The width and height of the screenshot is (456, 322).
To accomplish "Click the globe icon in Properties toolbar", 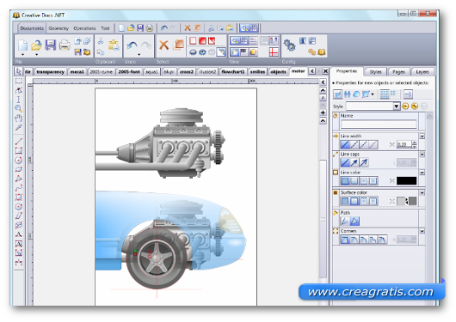I will 356,94.
